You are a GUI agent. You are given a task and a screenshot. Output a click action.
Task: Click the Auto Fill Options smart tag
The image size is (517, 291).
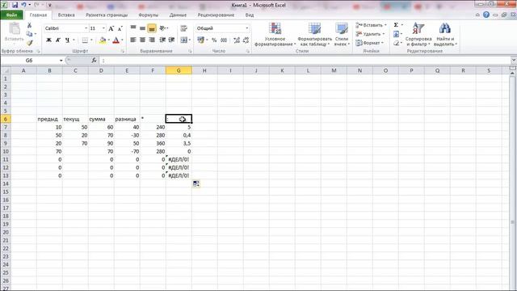point(196,183)
